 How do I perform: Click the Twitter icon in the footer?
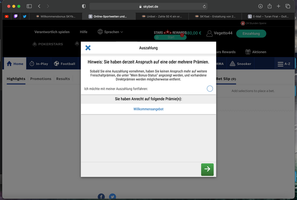point(113,196)
